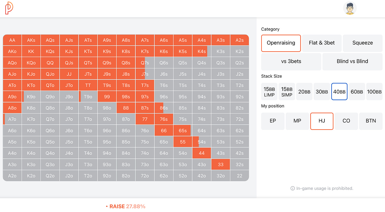
Task: Click the 76s hand cell
Action: [x=164, y=119]
